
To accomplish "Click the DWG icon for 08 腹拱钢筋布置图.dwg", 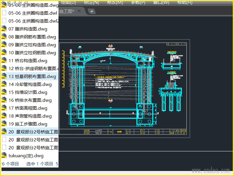I will (x=4, y=37).
